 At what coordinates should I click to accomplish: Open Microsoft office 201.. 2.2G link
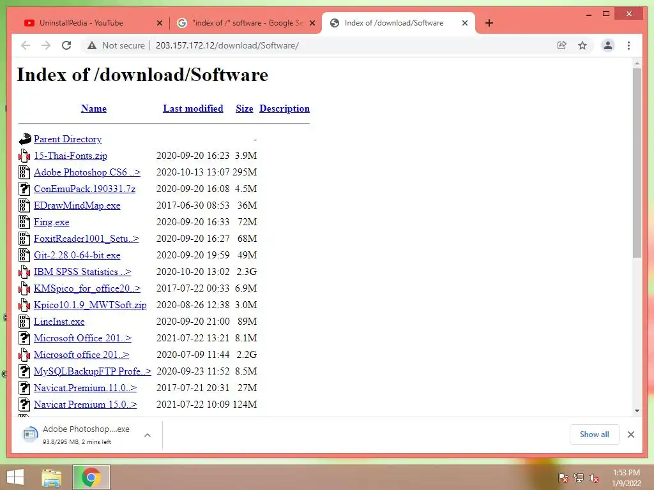point(81,355)
